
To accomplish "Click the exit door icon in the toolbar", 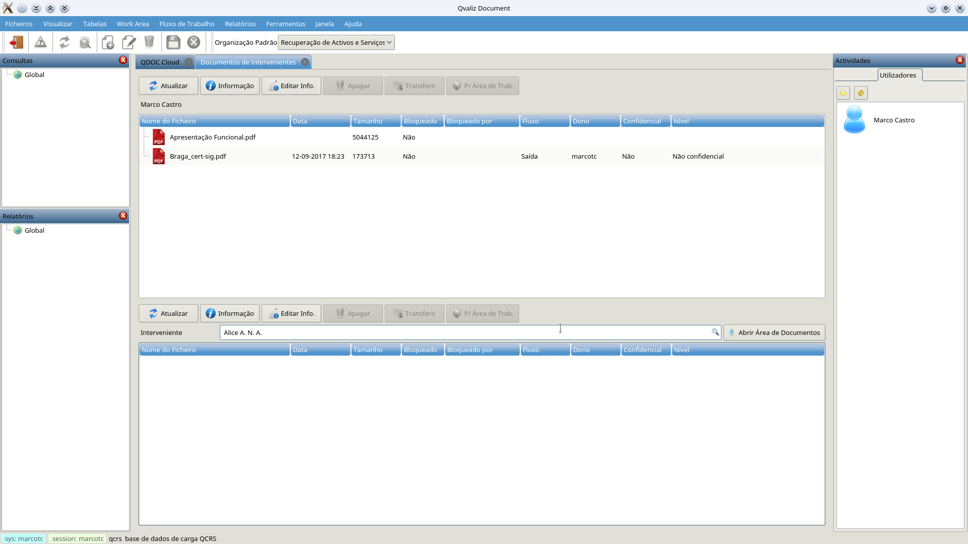I will pyautogui.click(x=16, y=42).
